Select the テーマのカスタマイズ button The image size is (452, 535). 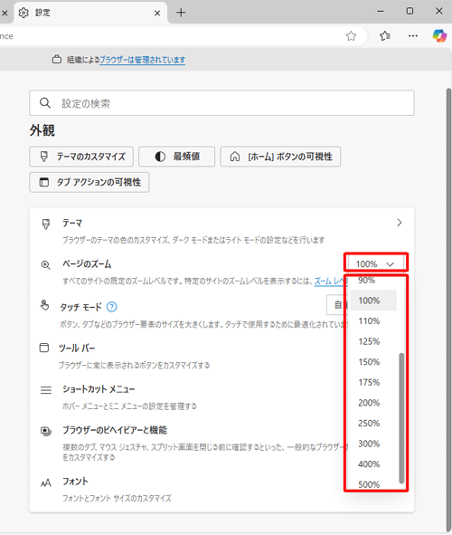point(81,157)
